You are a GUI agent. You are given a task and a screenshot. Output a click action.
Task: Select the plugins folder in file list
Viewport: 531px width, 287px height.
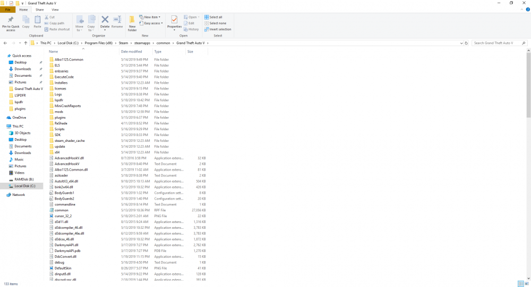point(60,118)
